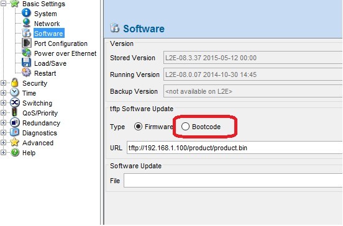
Task: Click the tftp URL input field
Action: tap(234, 148)
